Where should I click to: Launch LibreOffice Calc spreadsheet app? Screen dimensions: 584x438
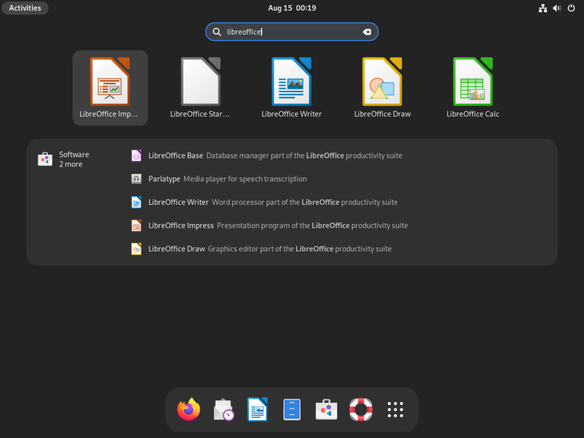(x=473, y=88)
